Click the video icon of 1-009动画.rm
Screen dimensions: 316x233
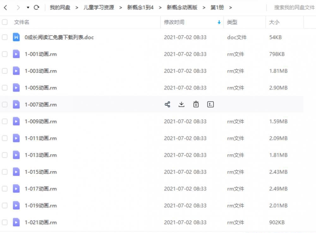pos(16,121)
